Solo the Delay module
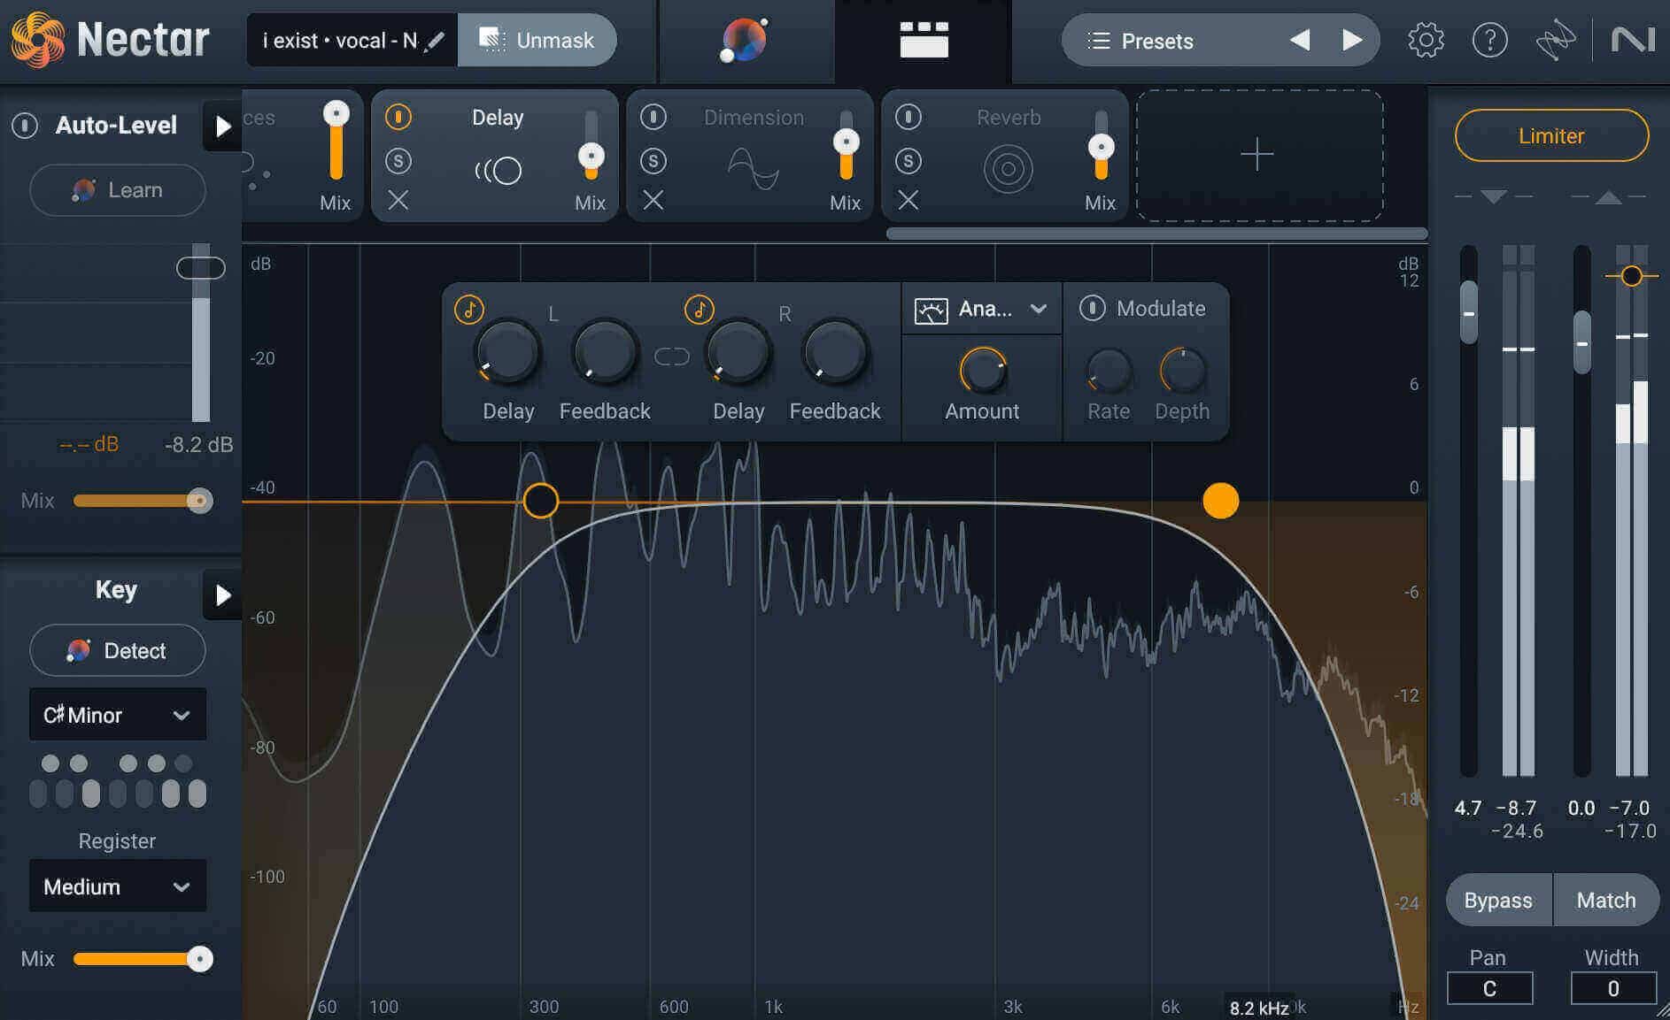The image size is (1670, 1020). tap(398, 161)
